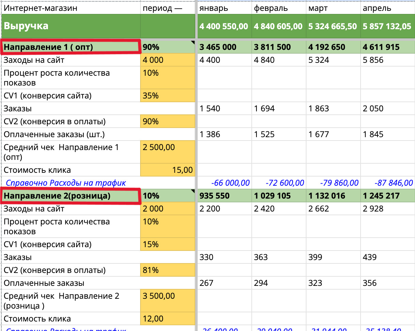This screenshot has height=331, width=415.
Task: Click the click cost cell showing 15,00
Action: coord(167,170)
